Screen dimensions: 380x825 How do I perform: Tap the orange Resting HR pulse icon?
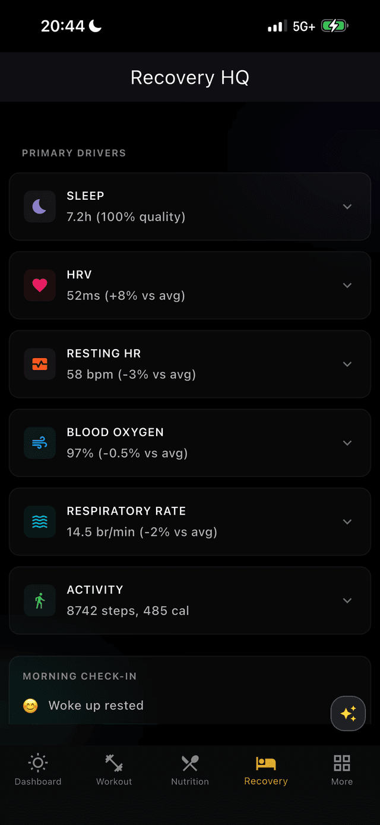click(x=39, y=364)
